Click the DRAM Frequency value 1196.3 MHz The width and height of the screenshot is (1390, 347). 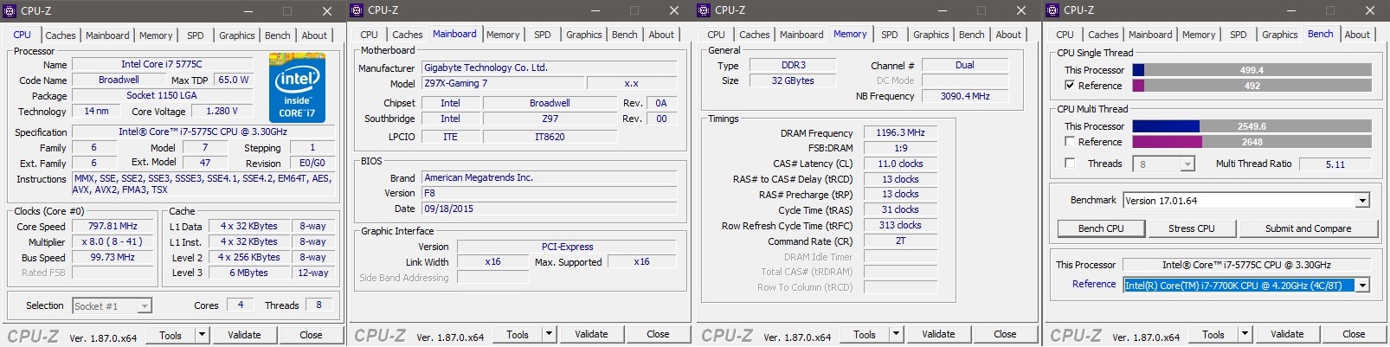(900, 132)
